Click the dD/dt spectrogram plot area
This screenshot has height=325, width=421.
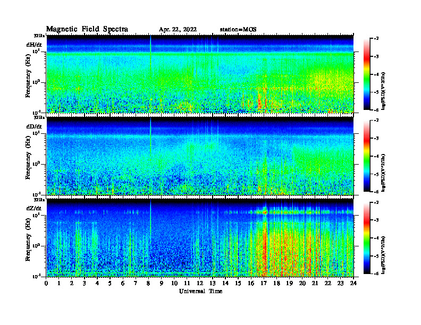[200, 156]
